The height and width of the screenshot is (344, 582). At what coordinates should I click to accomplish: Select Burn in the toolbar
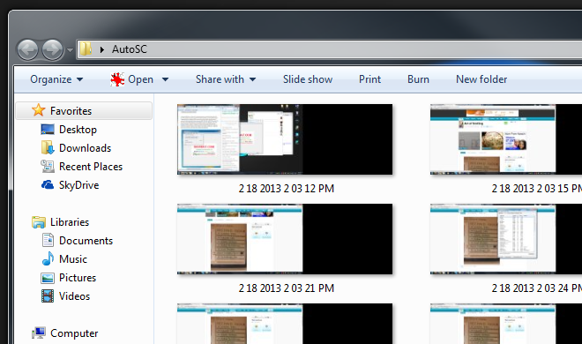[x=418, y=79]
